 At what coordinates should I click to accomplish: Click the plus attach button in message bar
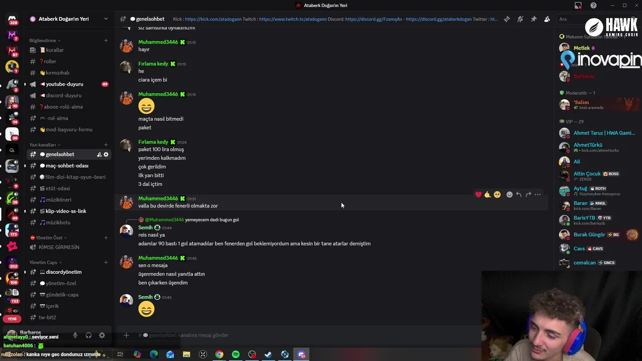click(x=126, y=335)
